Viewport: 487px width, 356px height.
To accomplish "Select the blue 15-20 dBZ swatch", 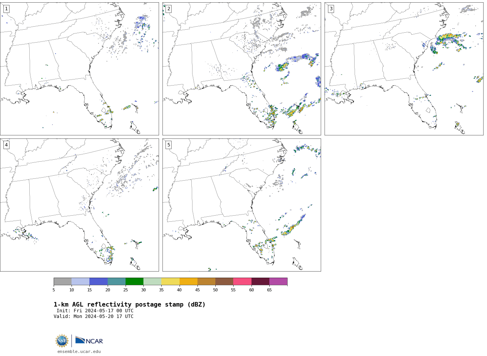I will pyautogui.click(x=99, y=281).
